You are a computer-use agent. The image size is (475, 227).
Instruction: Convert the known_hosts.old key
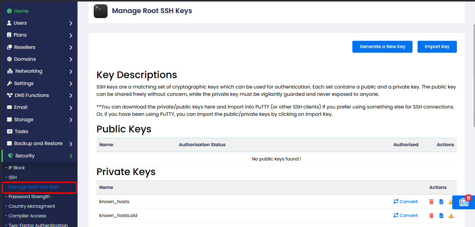pos(405,215)
